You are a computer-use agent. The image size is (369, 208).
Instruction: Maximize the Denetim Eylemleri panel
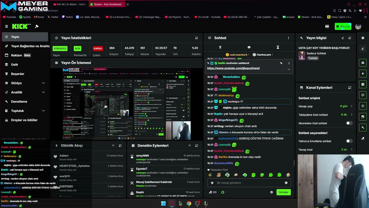tap(197, 146)
